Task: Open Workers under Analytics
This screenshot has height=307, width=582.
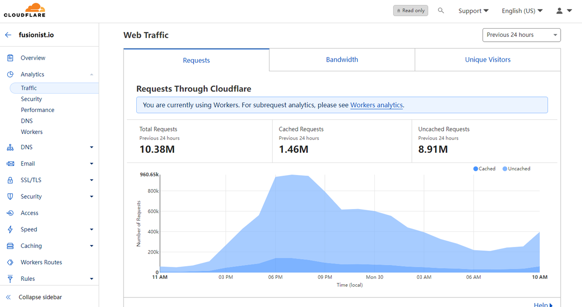Action: (32, 132)
